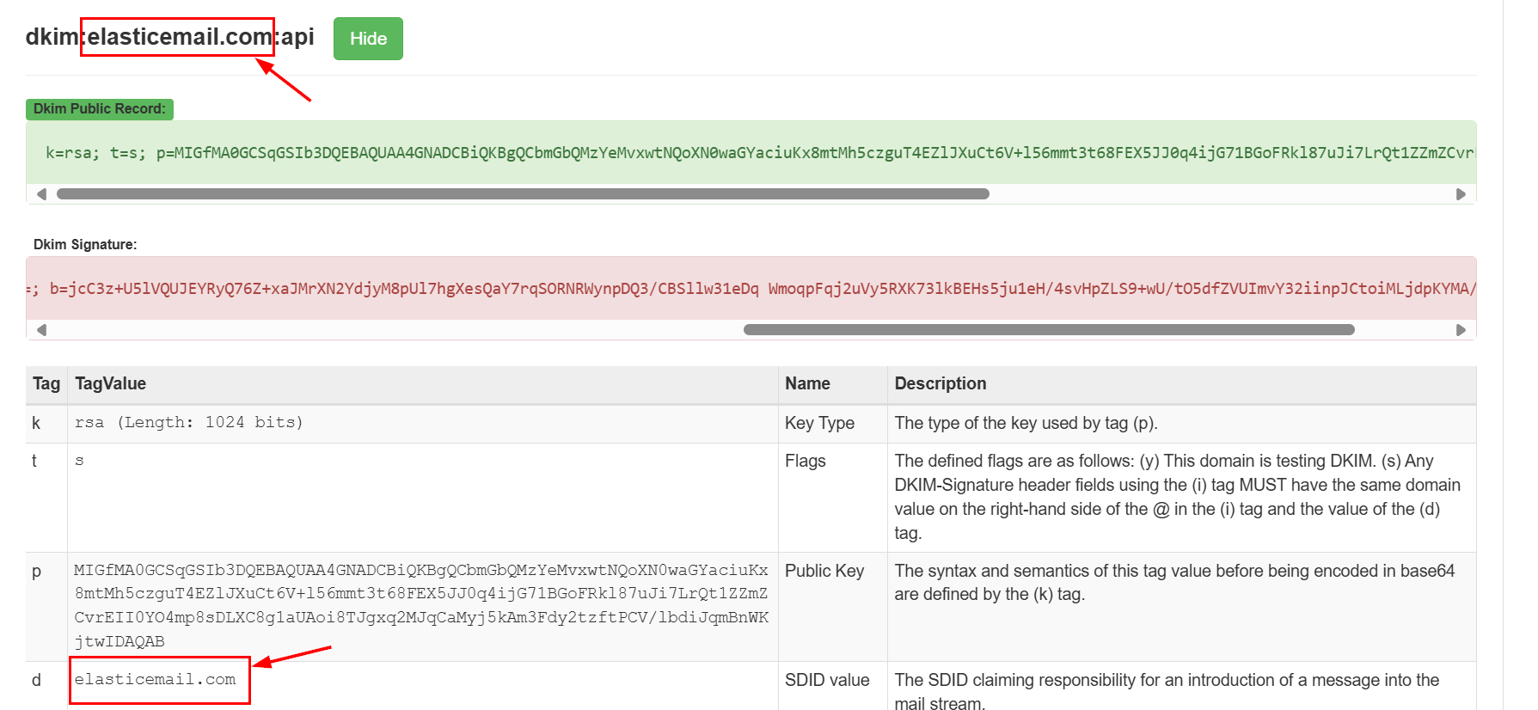Click the Flags name cell

pos(805,462)
